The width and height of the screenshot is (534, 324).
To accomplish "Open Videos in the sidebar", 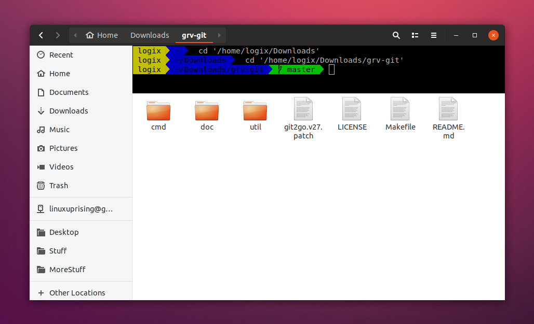I will click(x=81, y=167).
